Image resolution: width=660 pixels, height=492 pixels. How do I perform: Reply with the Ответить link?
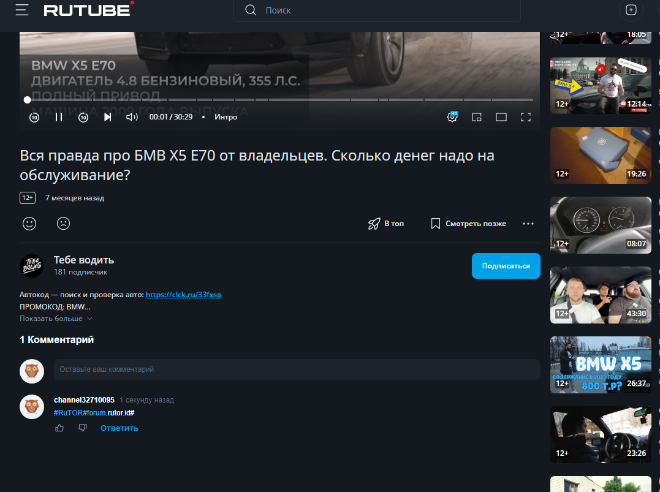[x=119, y=428]
